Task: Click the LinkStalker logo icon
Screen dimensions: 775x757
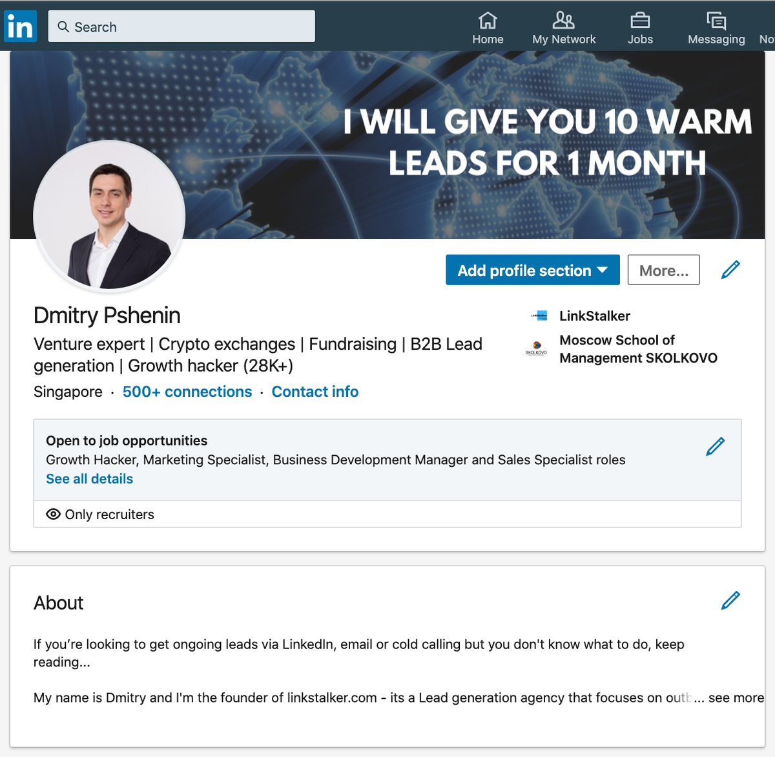Action: coord(539,316)
